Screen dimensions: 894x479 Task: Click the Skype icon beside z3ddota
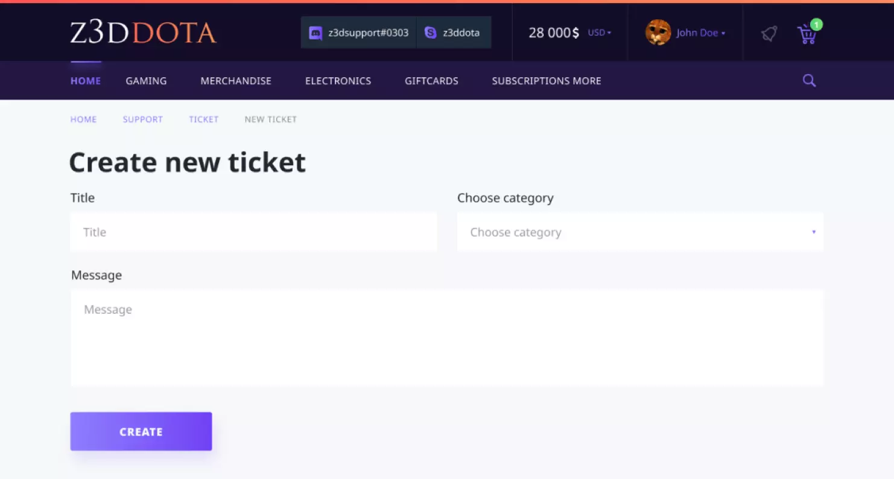point(430,33)
